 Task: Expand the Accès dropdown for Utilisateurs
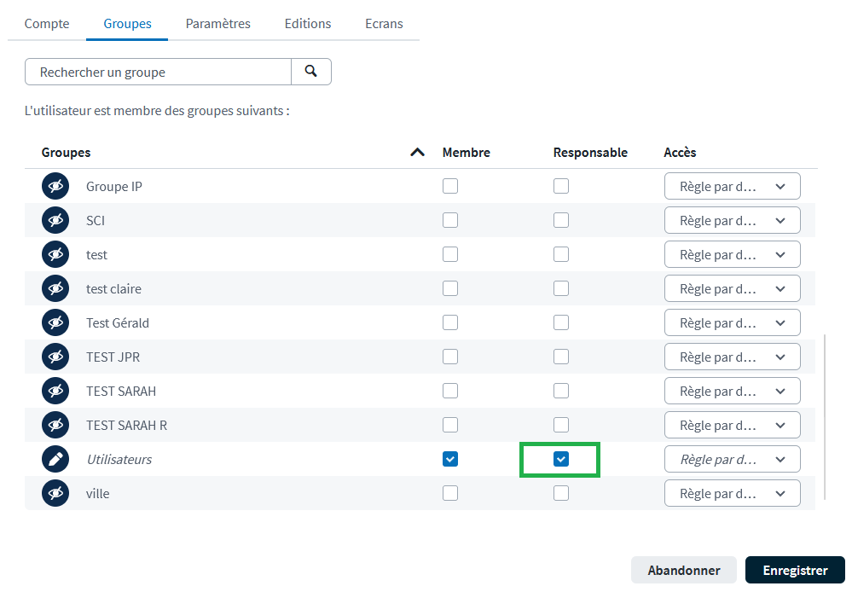732,459
